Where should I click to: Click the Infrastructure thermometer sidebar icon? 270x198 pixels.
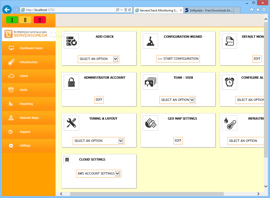click(x=11, y=62)
